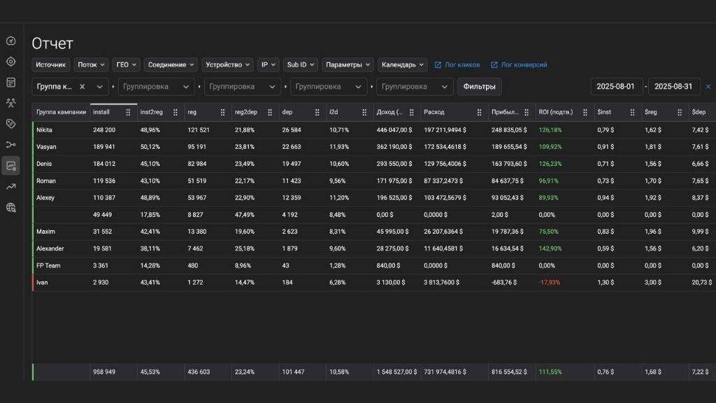Click the price tag sidebar icon
The height and width of the screenshot is (403, 716).
(x=10, y=124)
